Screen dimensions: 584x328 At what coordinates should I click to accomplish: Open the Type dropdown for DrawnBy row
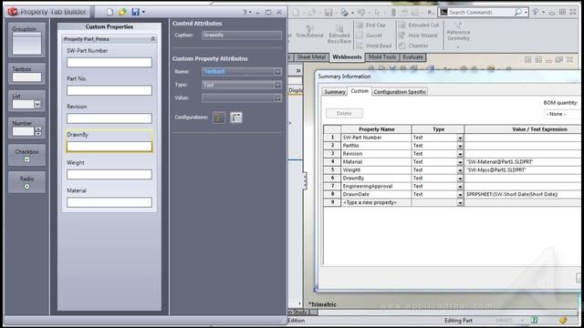[x=460, y=179]
